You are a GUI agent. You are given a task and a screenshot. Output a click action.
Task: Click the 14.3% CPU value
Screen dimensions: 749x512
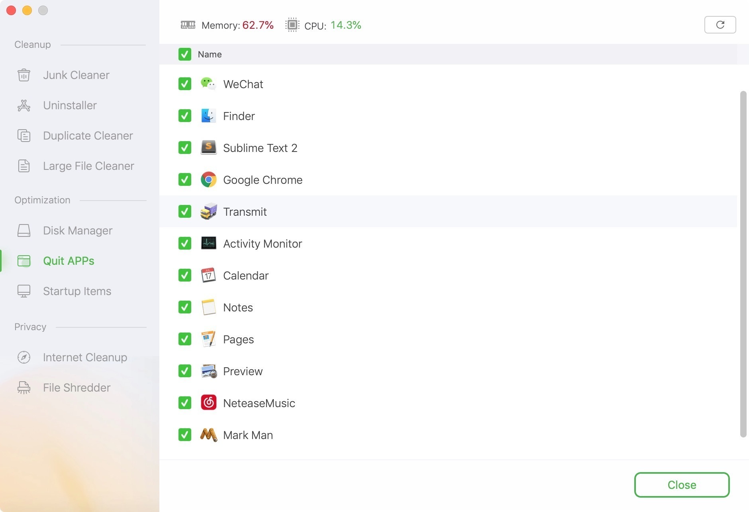tap(346, 25)
